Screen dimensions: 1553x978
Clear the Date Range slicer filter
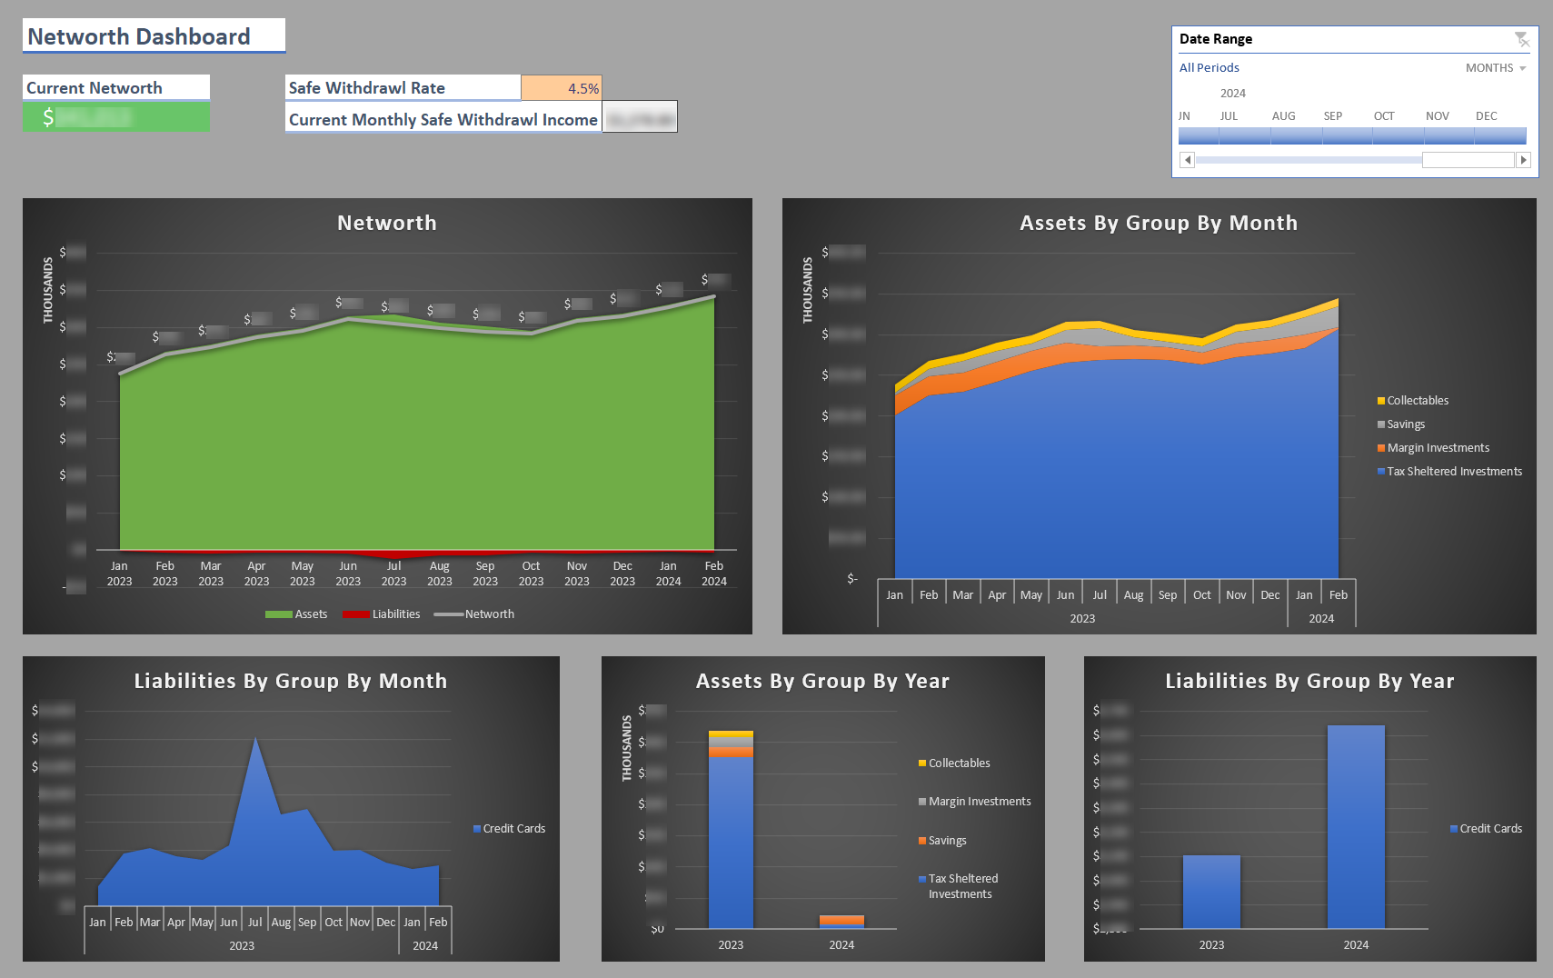[x=1522, y=38]
